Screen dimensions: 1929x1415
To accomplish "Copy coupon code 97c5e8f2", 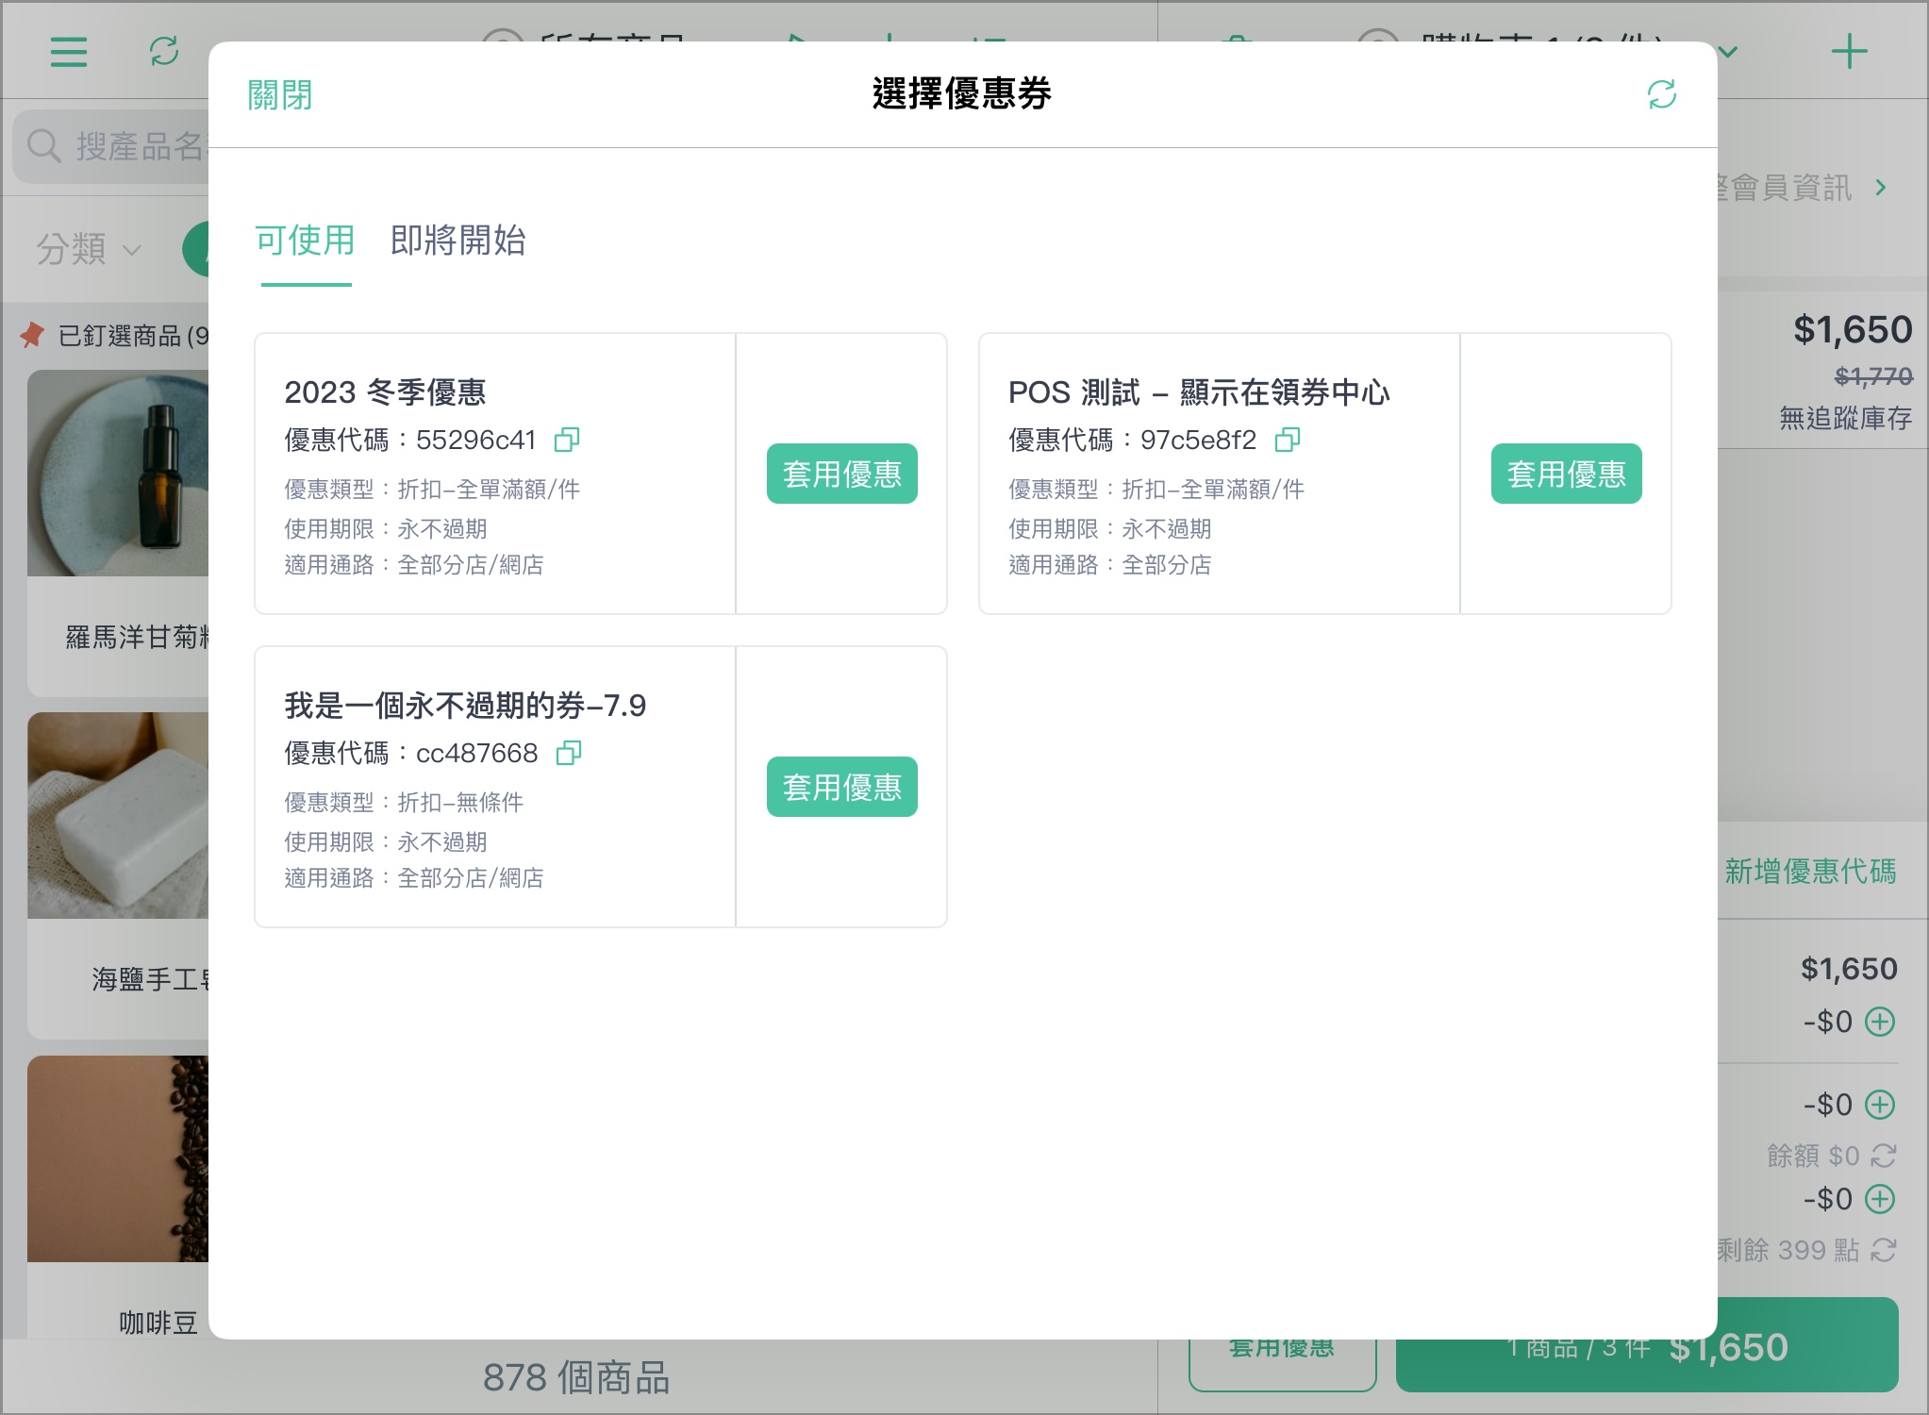I will click(x=1288, y=440).
